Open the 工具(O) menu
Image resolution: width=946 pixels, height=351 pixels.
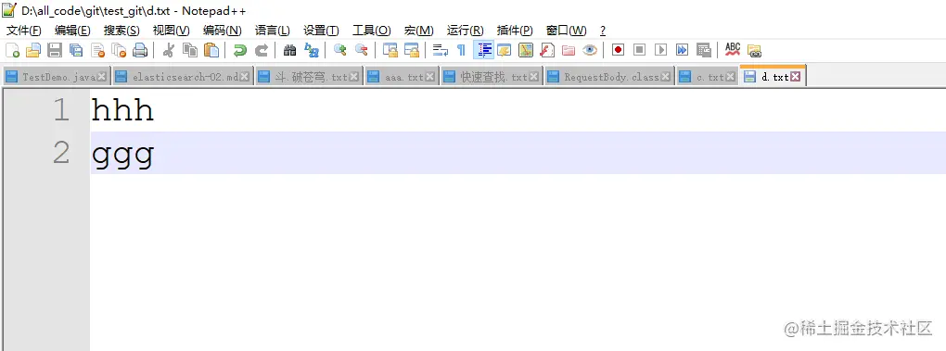[x=372, y=31]
